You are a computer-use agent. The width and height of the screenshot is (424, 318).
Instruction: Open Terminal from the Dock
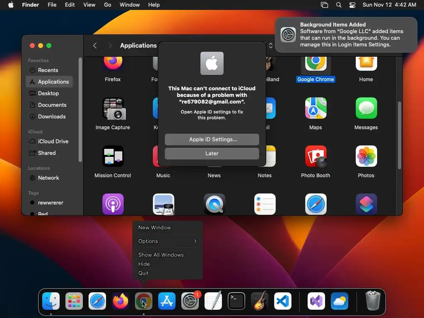pos(236,301)
